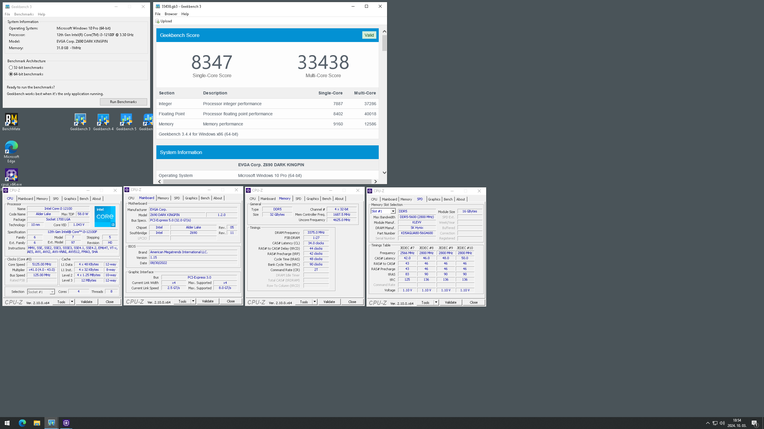Open volume tray icon
Image resolution: width=764 pixels, height=429 pixels.
(722, 423)
